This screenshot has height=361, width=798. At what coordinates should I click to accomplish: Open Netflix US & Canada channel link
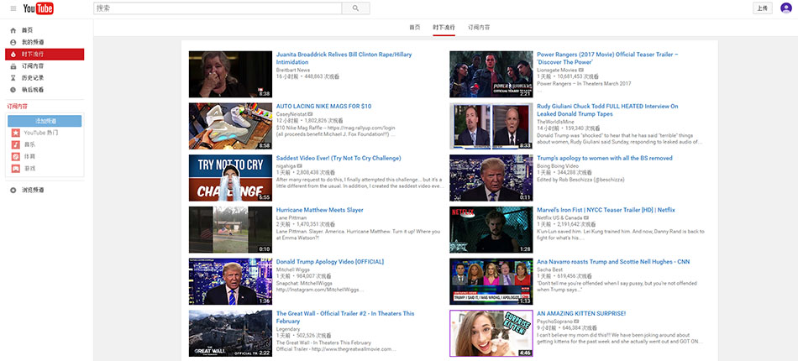point(560,217)
